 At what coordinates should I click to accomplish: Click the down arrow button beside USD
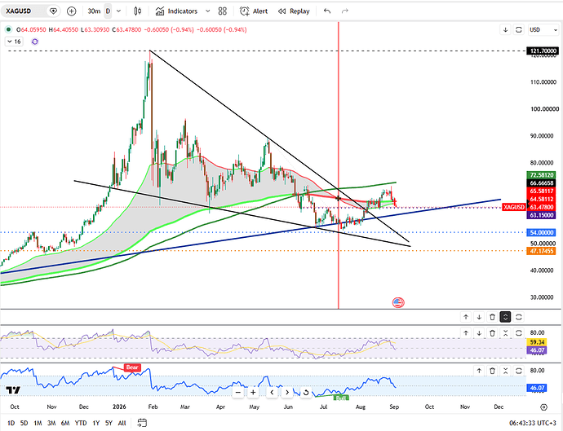(506, 30)
